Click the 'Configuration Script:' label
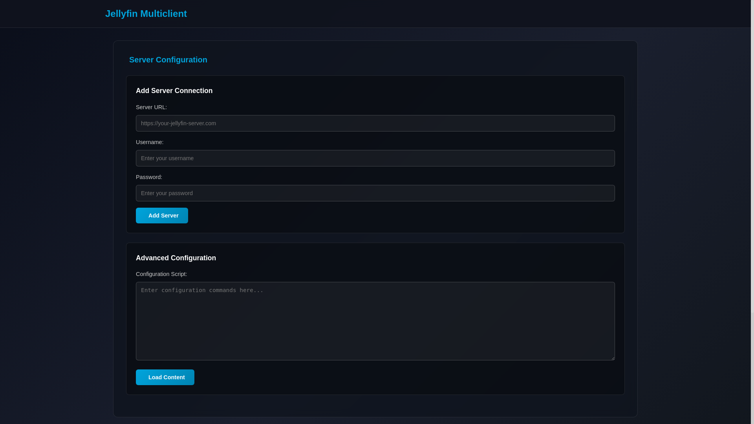754x424 pixels. [x=161, y=274]
